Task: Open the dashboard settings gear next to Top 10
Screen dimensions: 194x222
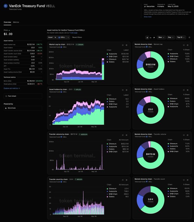Action: click(189, 37)
